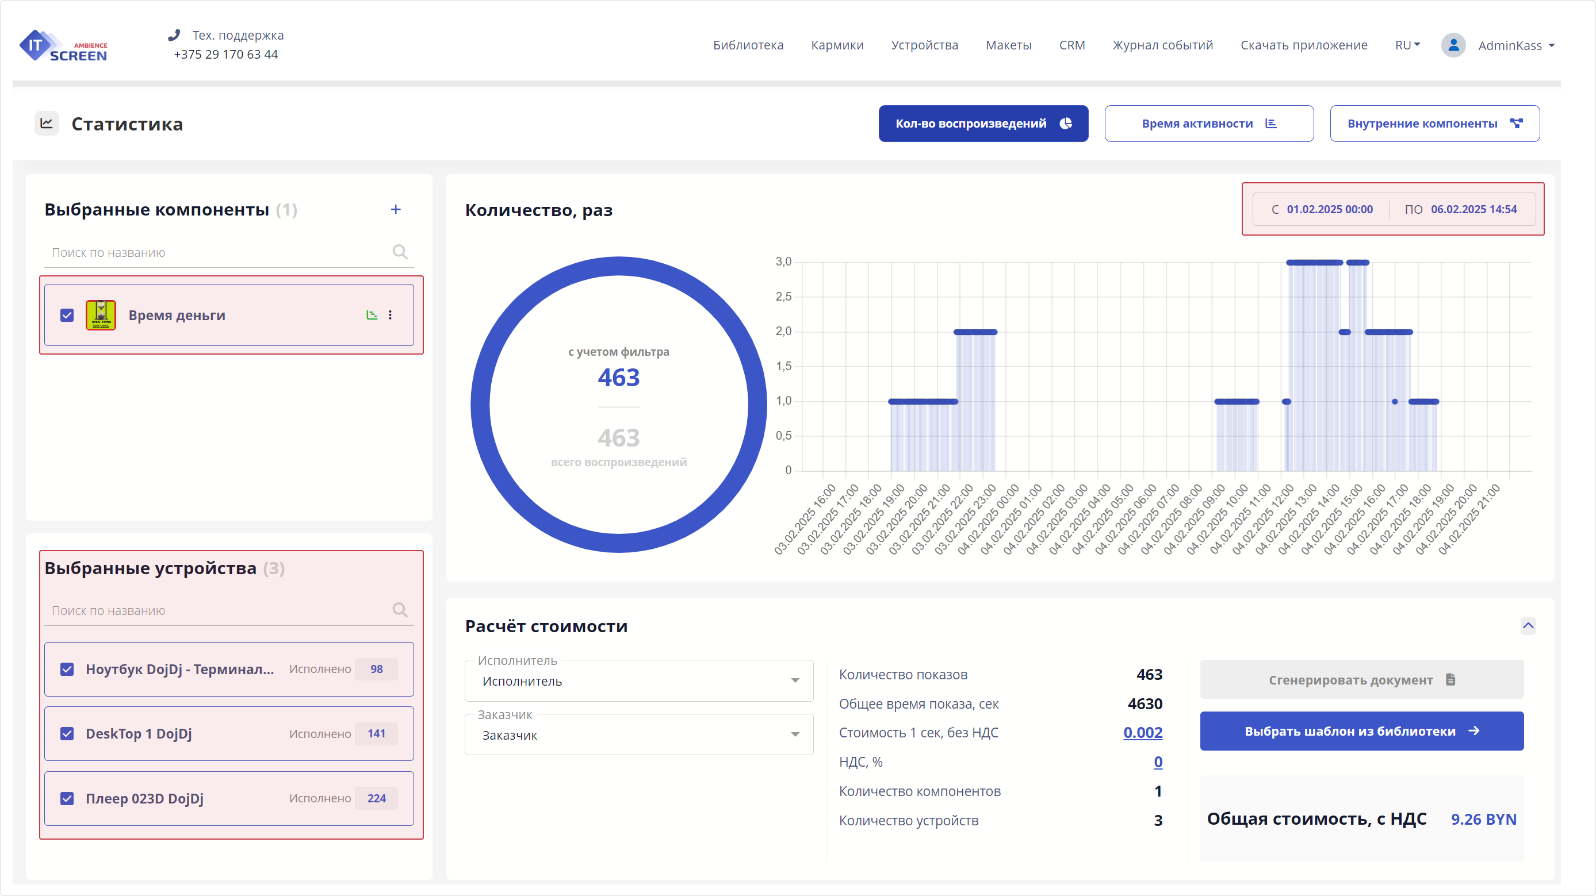
Task: Open Макеты in top navigation
Action: tap(1008, 45)
